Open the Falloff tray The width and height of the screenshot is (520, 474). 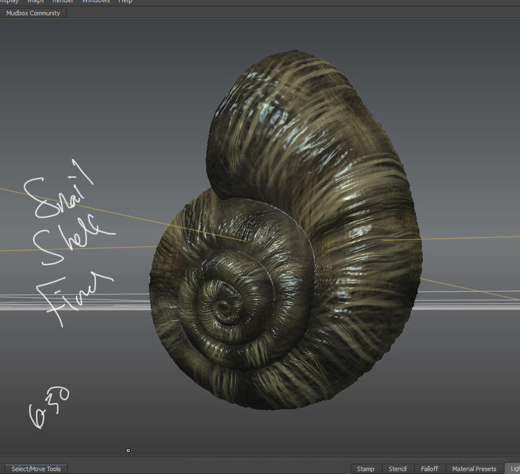pyautogui.click(x=430, y=468)
